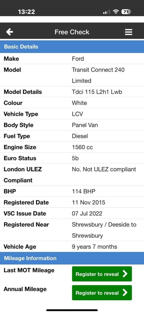Tap the Free Check title
Screen dimensions: 144x314
coord(72,32)
